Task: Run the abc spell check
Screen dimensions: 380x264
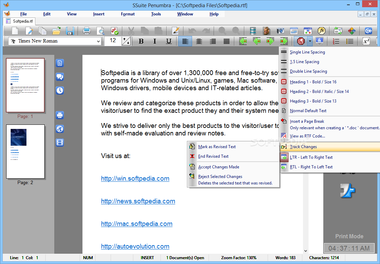Action: tap(114, 31)
